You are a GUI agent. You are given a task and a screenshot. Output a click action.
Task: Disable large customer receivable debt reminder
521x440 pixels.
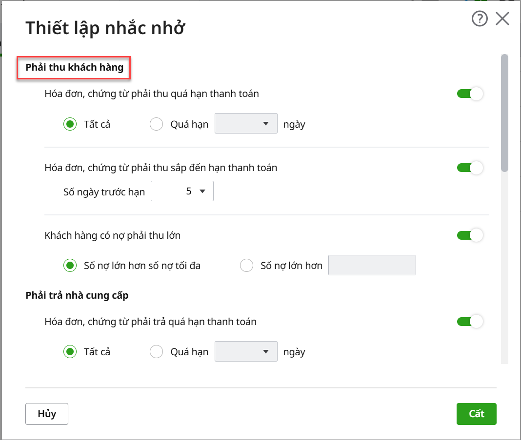tap(470, 235)
